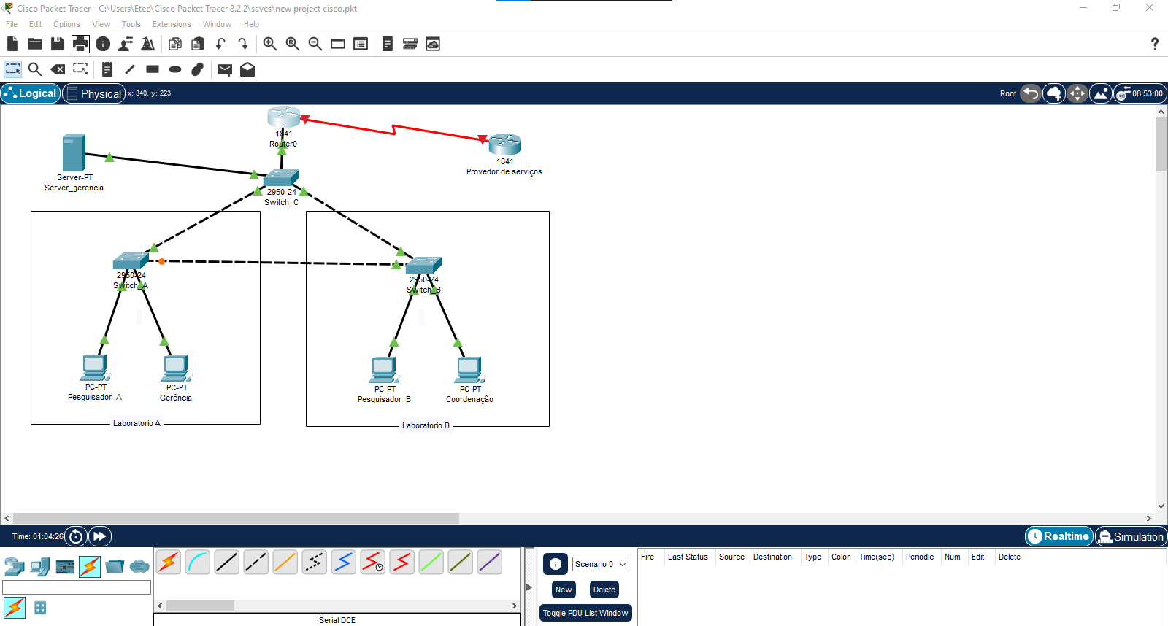Screen dimensions: 1168x626
Task: Choose the Select tool in the second toolbar
Action: [x=13, y=69]
